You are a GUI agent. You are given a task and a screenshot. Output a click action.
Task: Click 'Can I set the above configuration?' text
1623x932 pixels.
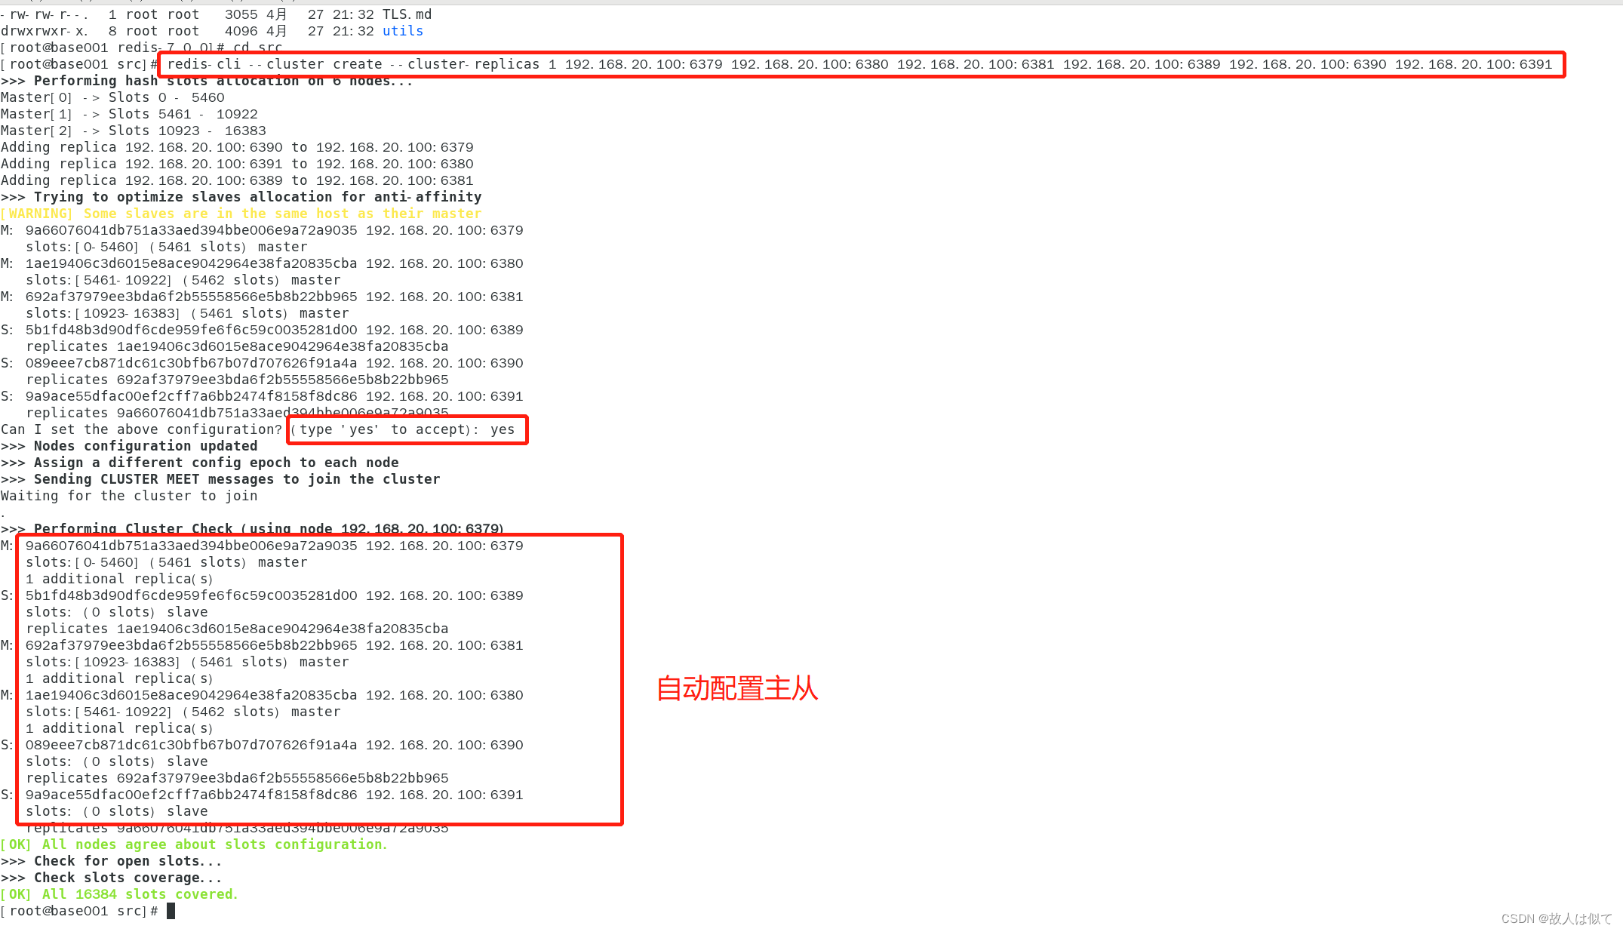[141, 429]
